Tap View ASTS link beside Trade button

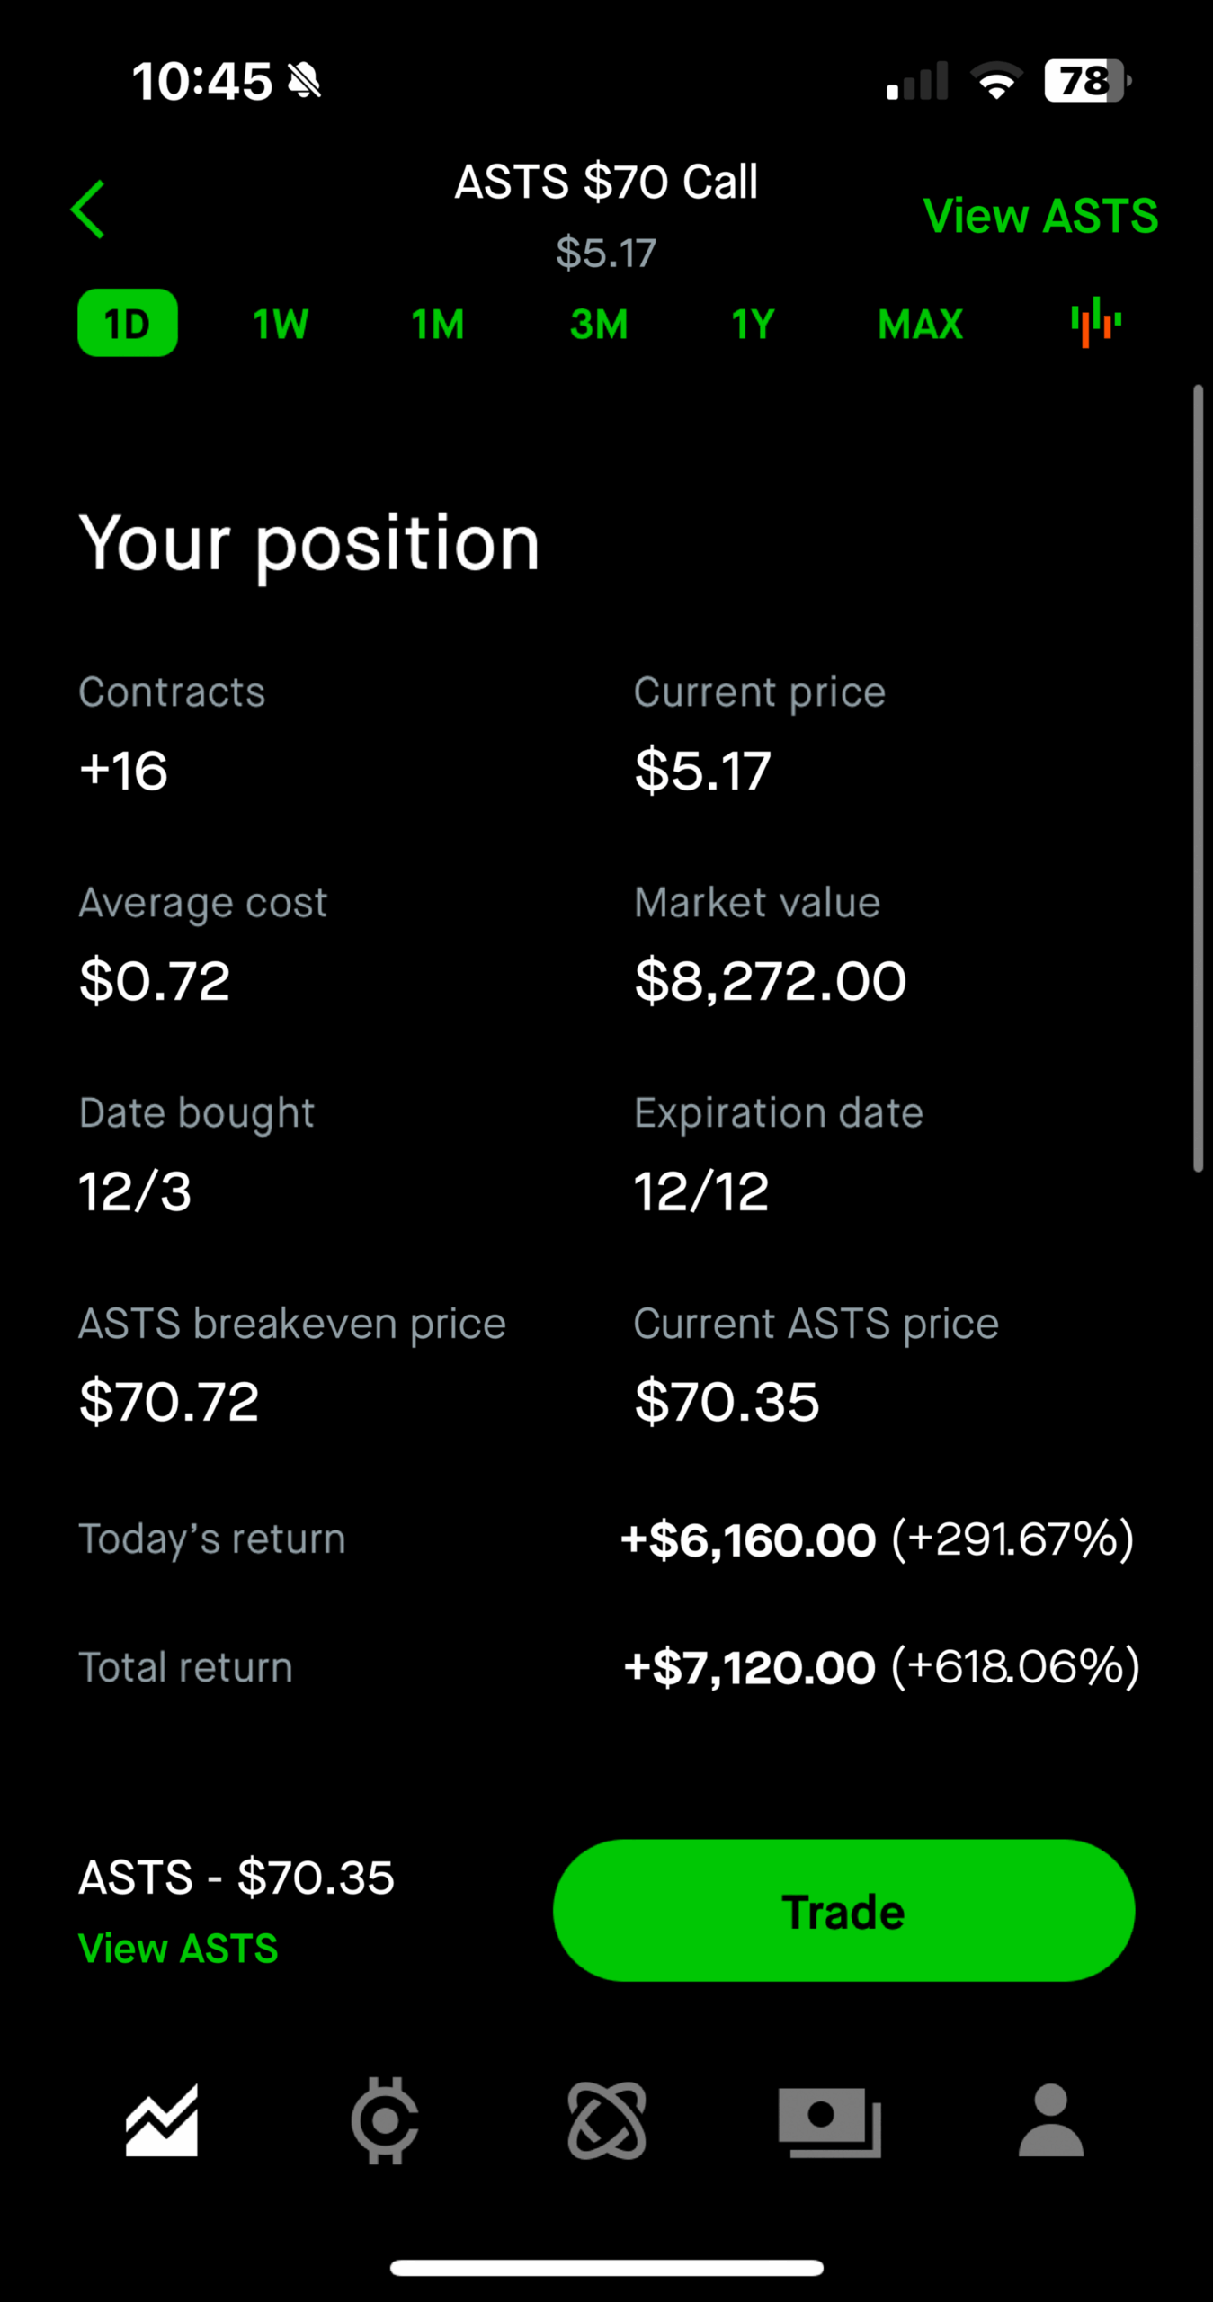[x=178, y=1949]
